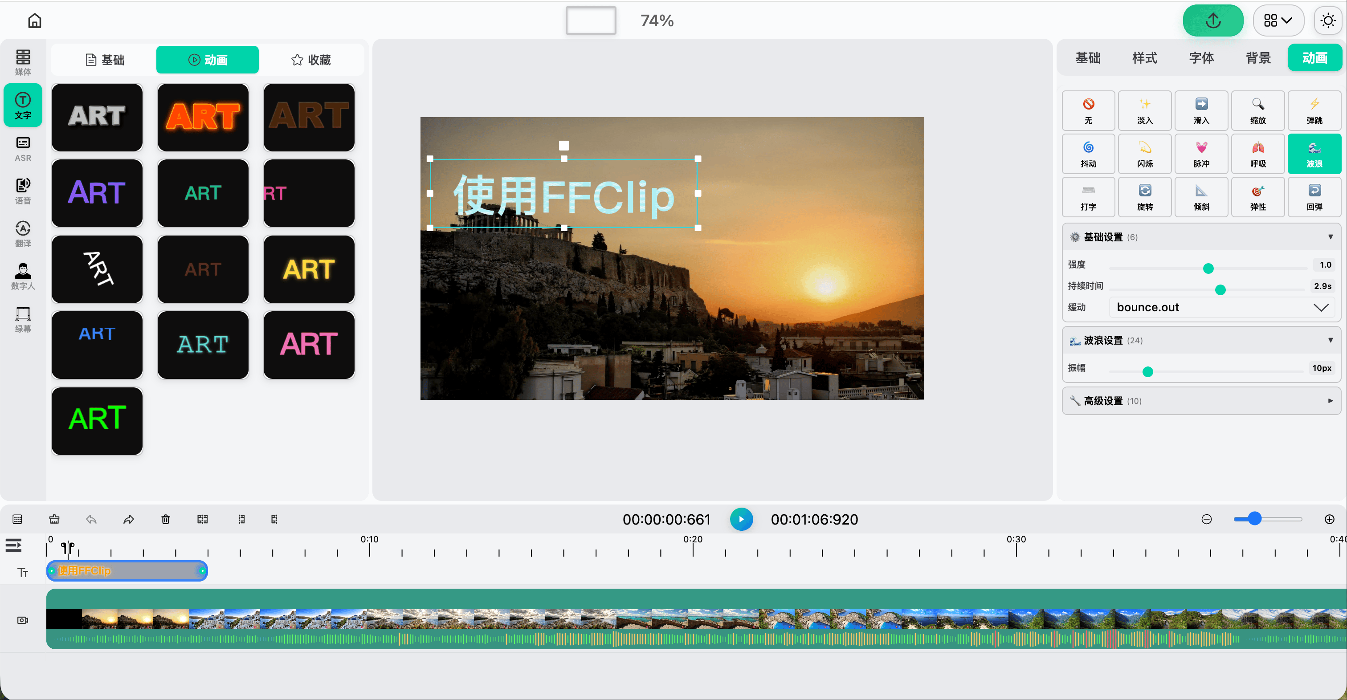Expand the 高级设置 advanced settings section
Viewport: 1347px width, 700px height.
(x=1201, y=401)
